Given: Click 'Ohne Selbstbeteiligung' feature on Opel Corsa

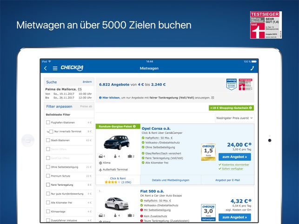Looking at the screenshot, I should (160, 147).
